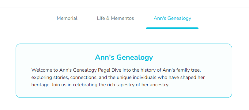This screenshot has width=249, height=110.
Task: Open the Life & Mementos tab
Action: [115, 18]
